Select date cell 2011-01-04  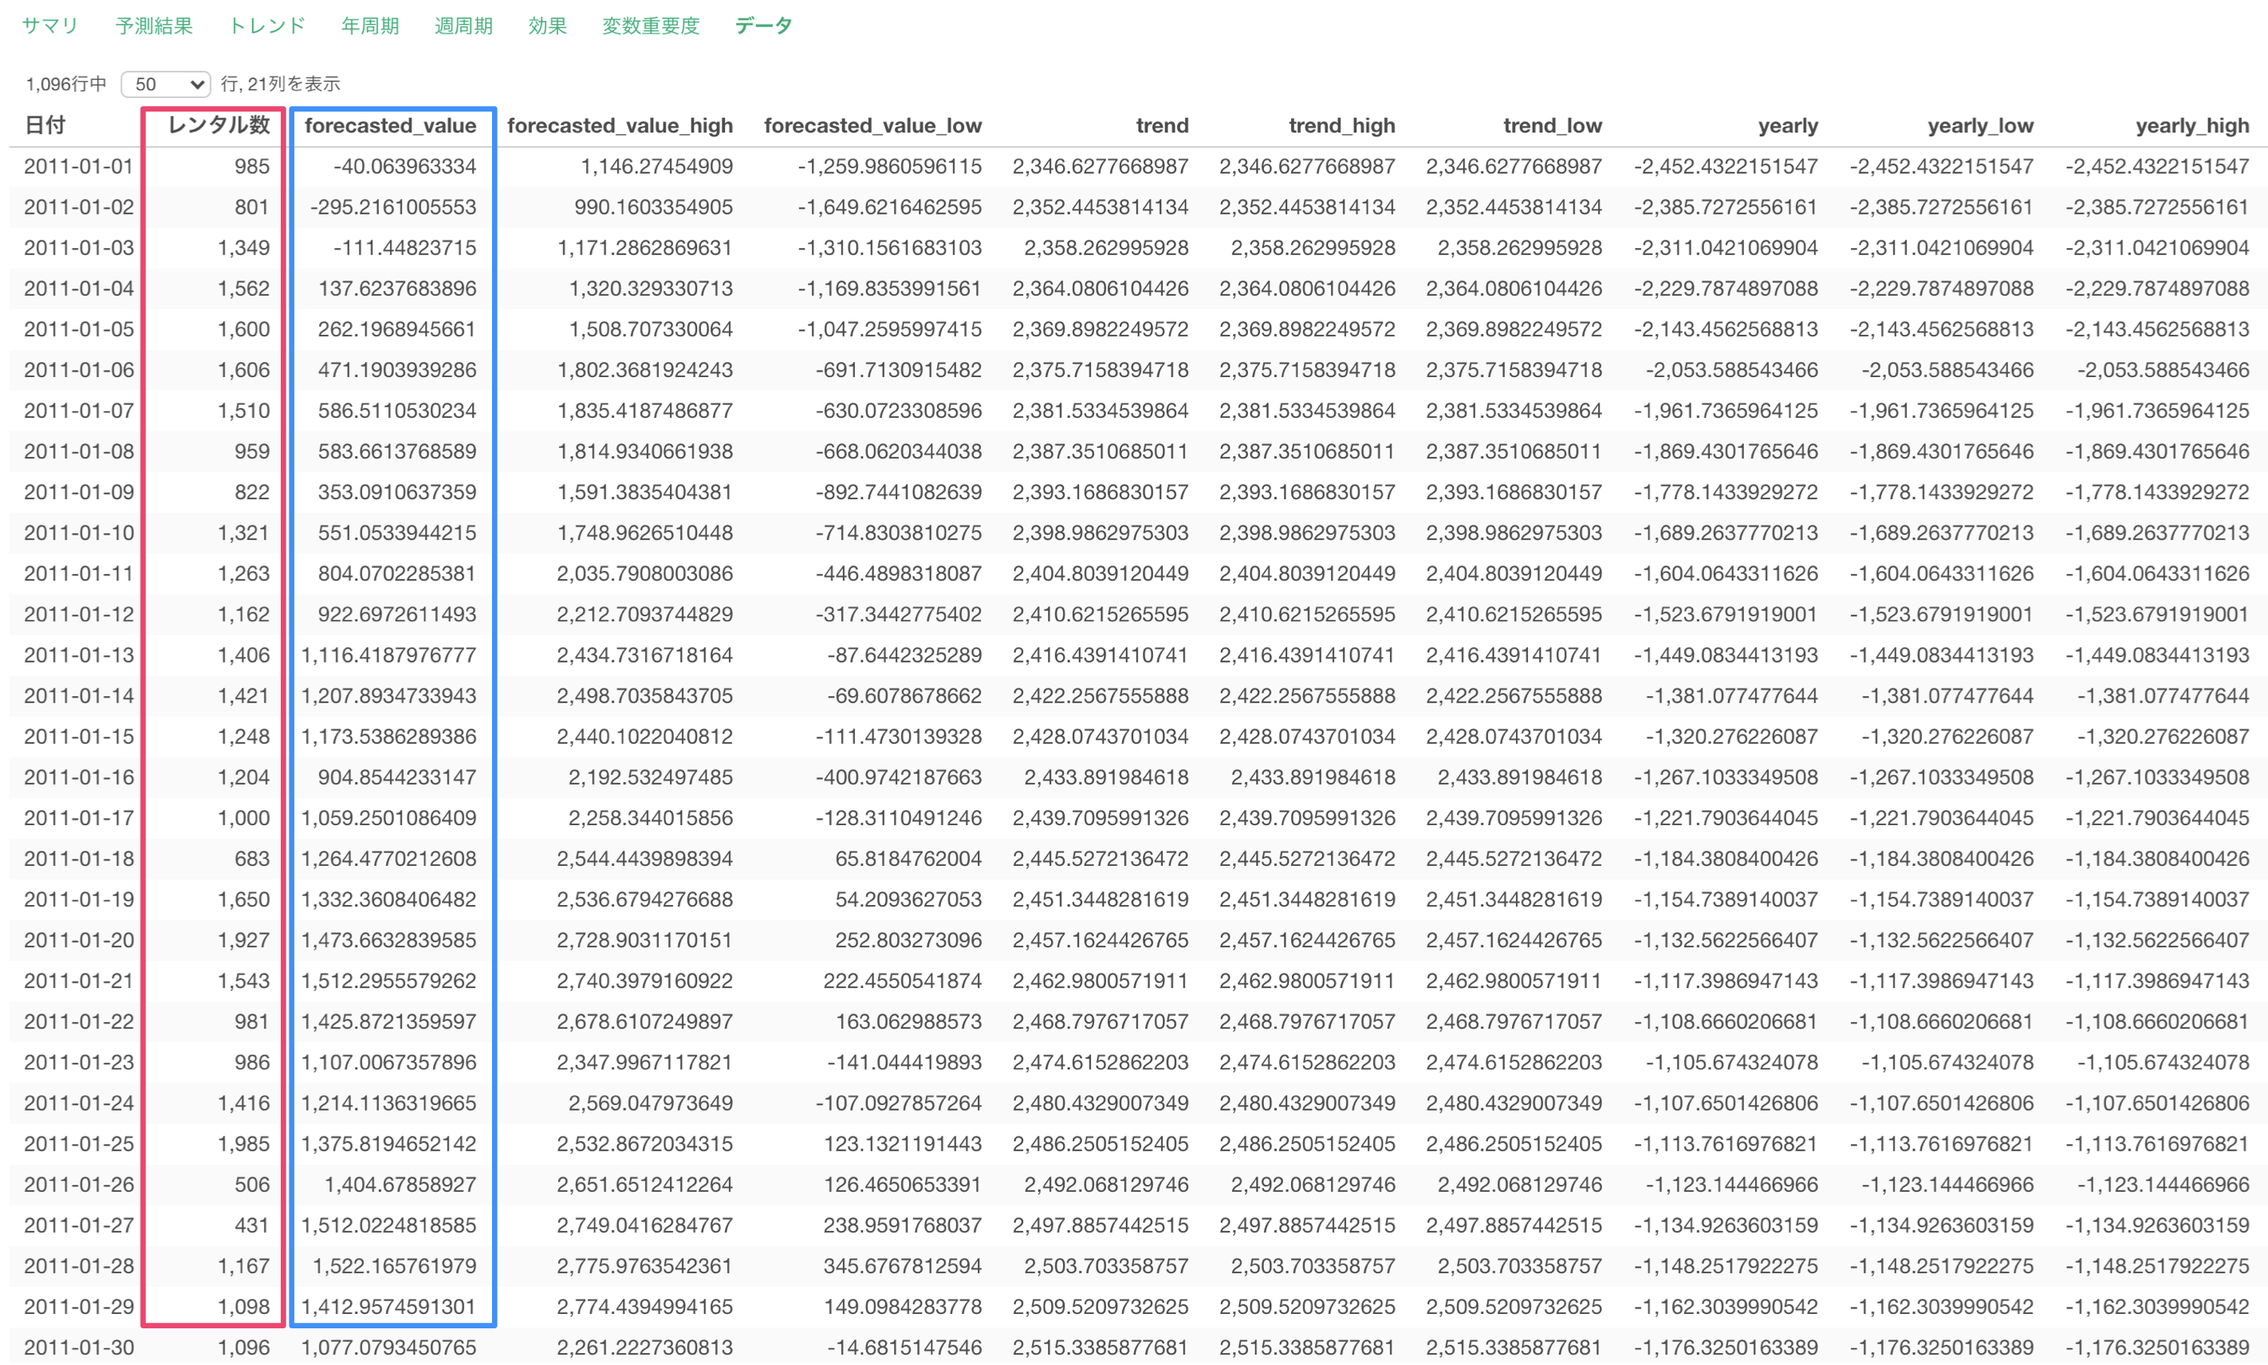click(79, 289)
